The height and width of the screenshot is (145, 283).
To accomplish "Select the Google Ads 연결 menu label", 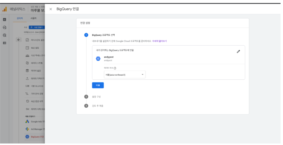I will [x=38, y=122].
